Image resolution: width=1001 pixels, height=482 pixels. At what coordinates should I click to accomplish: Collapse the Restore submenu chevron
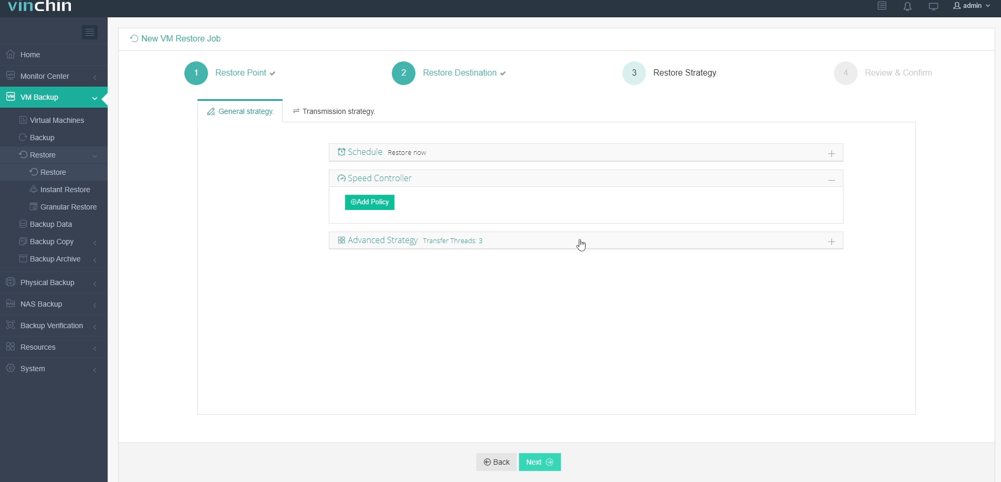[x=95, y=155]
